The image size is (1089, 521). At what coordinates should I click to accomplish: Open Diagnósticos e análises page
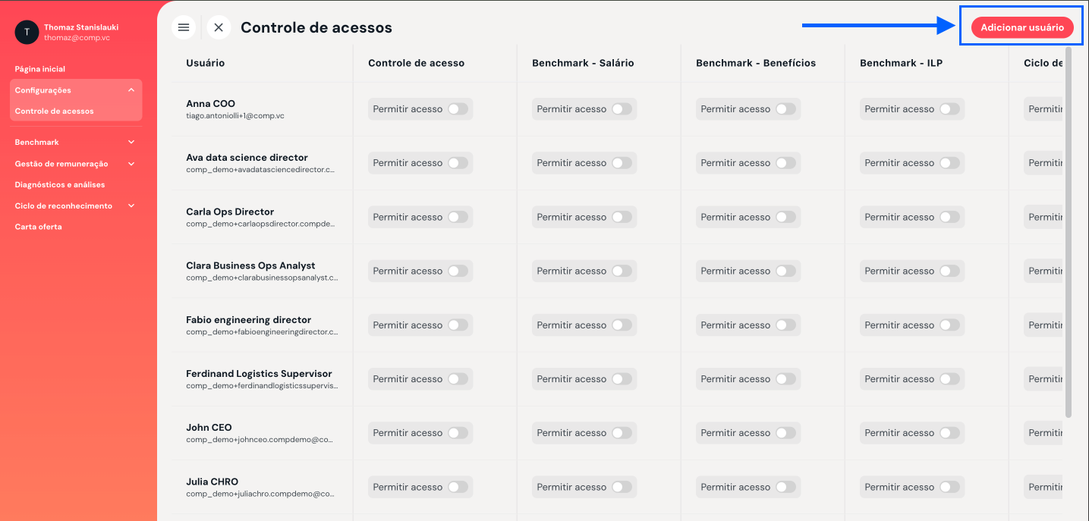[x=60, y=184]
